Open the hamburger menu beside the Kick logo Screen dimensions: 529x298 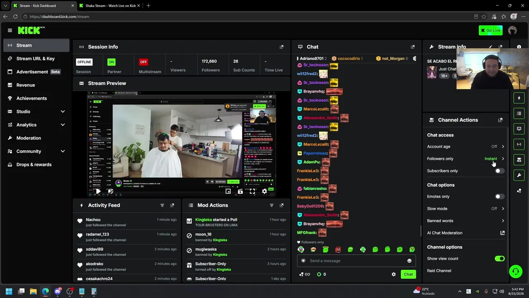(x=10, y=30)
